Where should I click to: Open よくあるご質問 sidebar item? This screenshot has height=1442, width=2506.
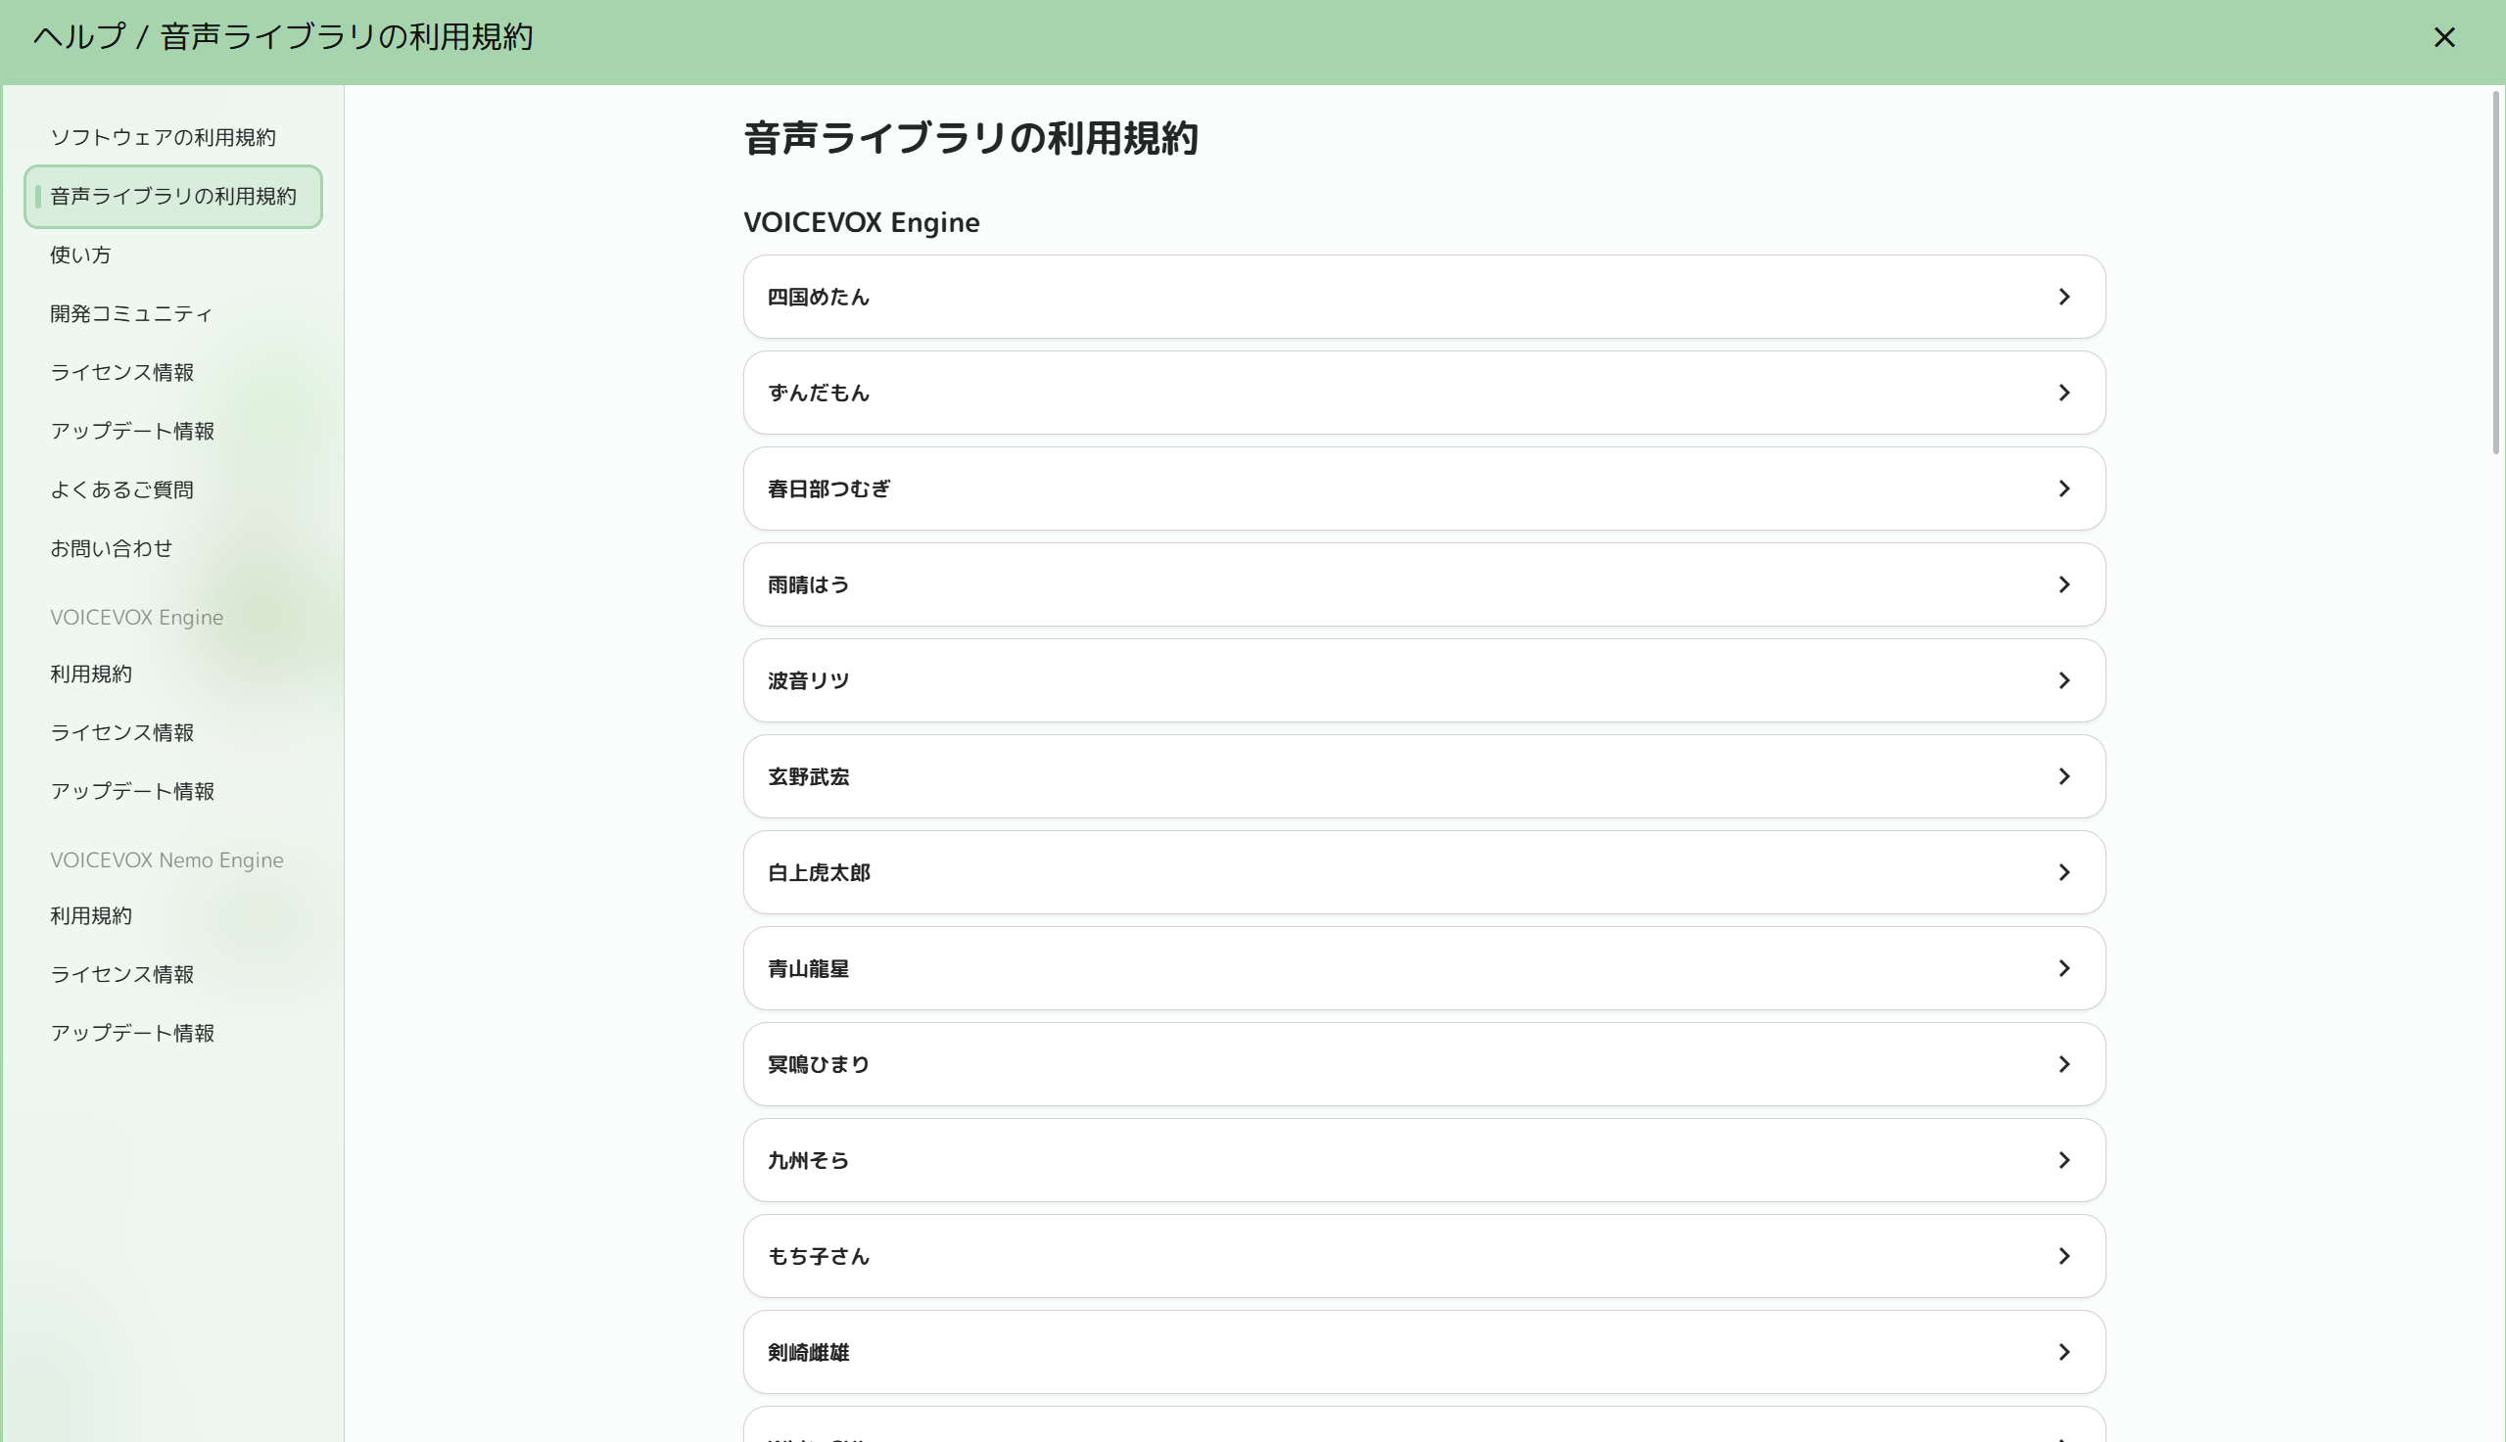pos(121,490)
